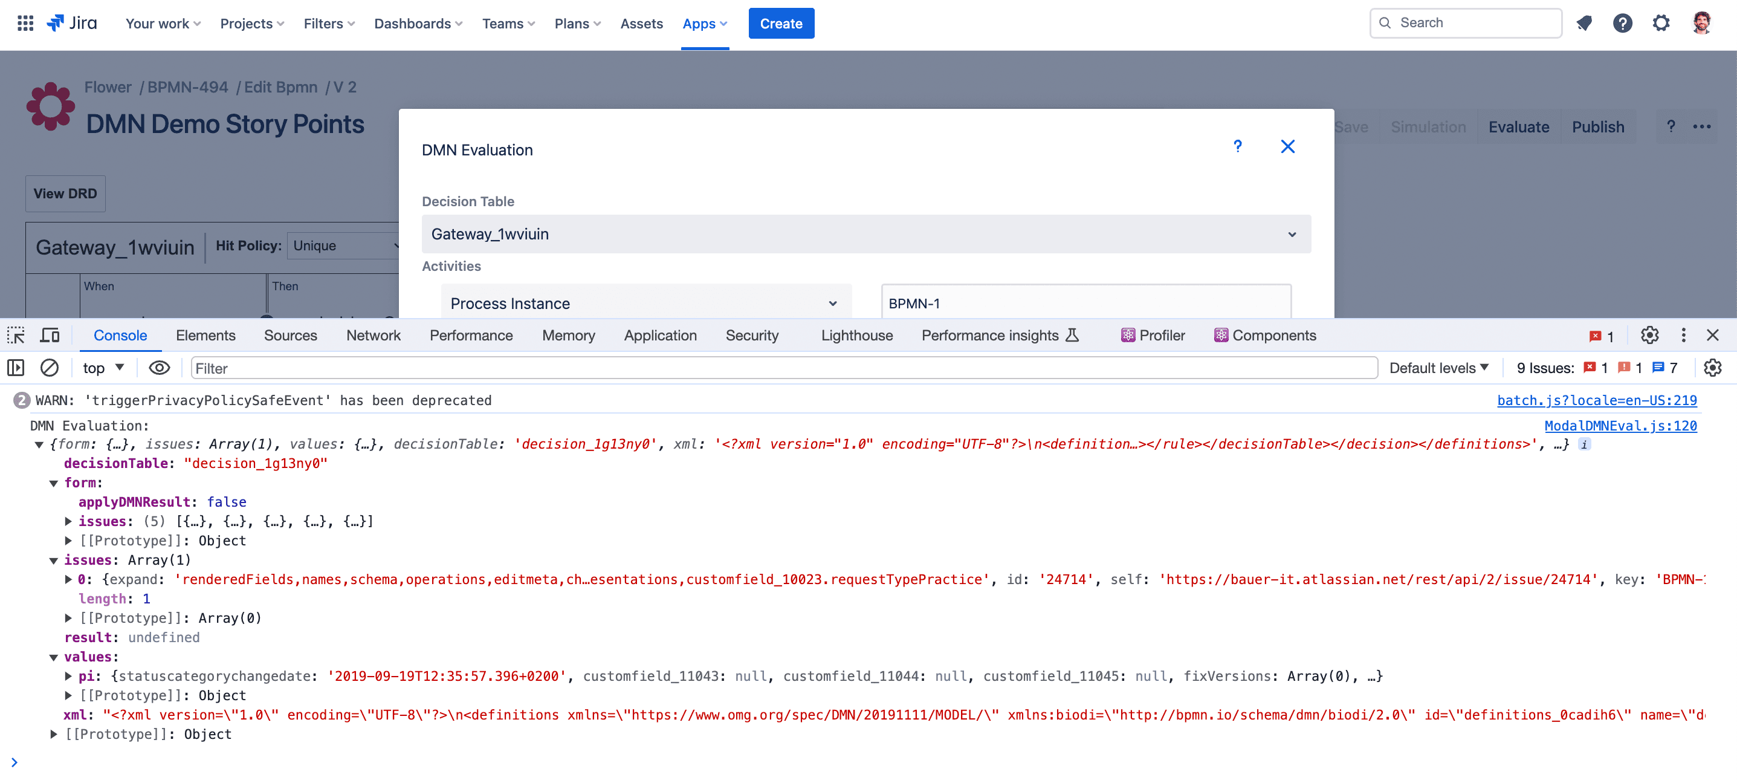Switch to the Network tab

pyautogui.click(x=373, y=336)
